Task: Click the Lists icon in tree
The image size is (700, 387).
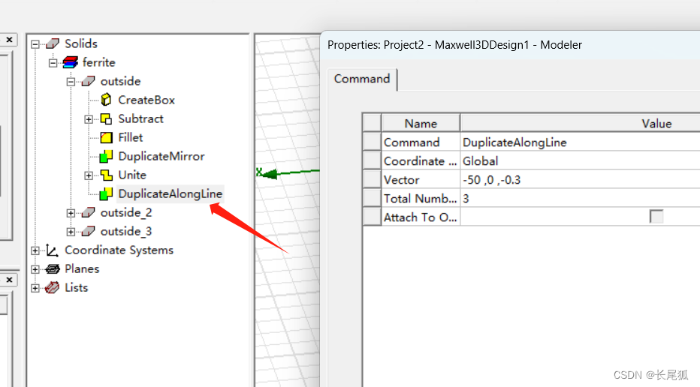Action: [x=52, y=287]
